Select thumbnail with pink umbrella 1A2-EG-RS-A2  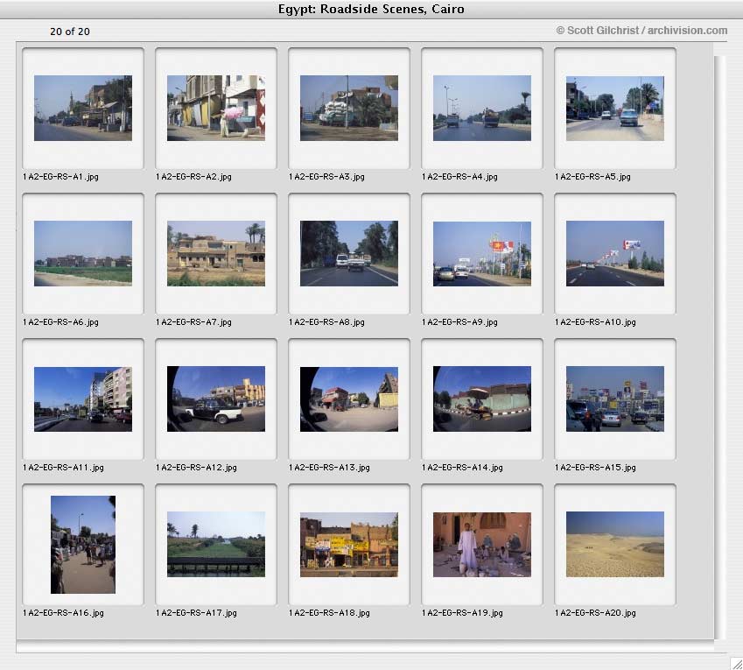click(216, 108)
